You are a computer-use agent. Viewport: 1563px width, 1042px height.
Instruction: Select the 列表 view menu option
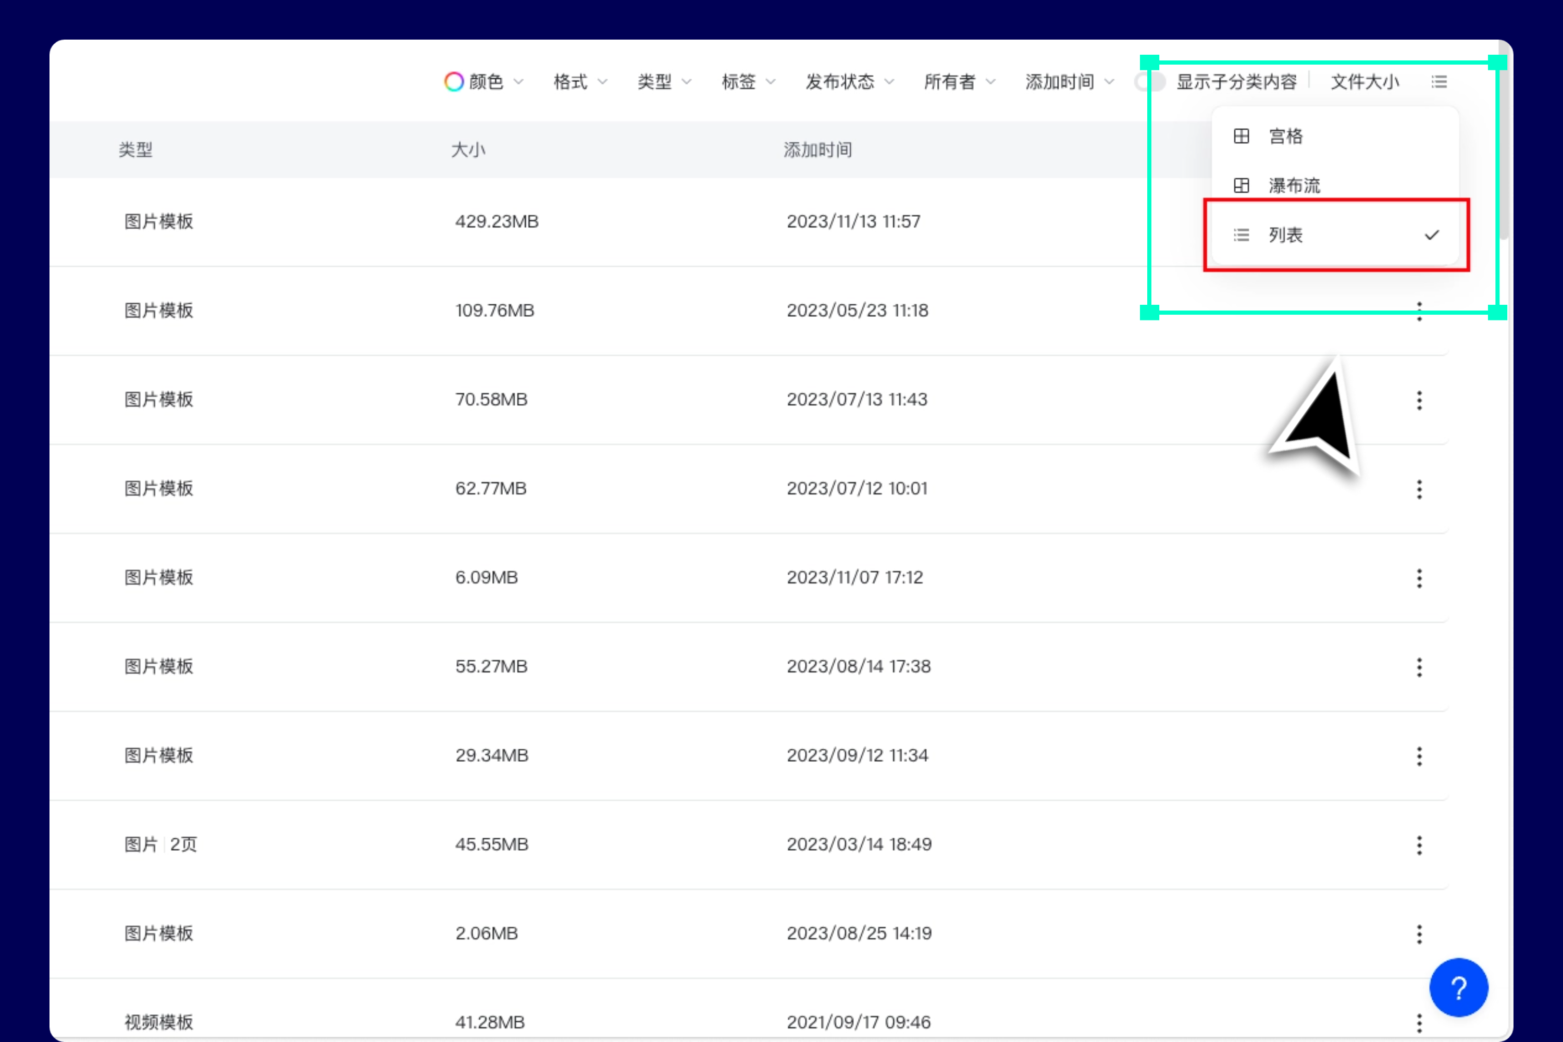(1335, 234)
